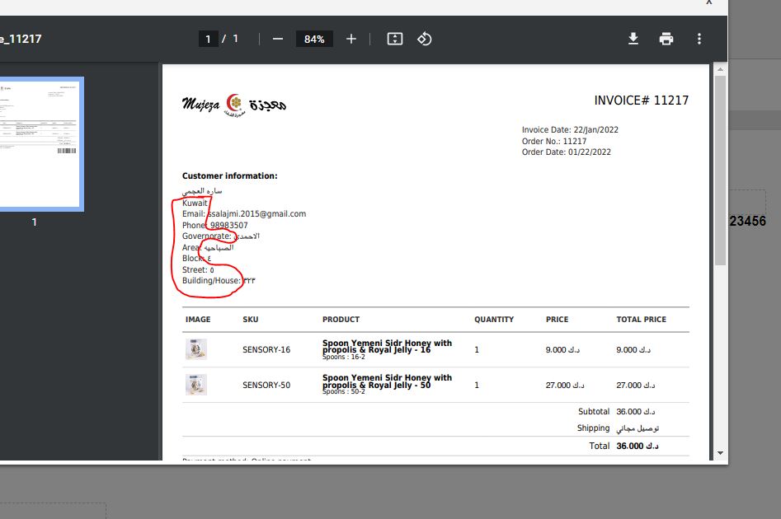This screenshot has height=519, width=781.
Task: Select the file name ending in _11217
Action: (x=21, y=39)
